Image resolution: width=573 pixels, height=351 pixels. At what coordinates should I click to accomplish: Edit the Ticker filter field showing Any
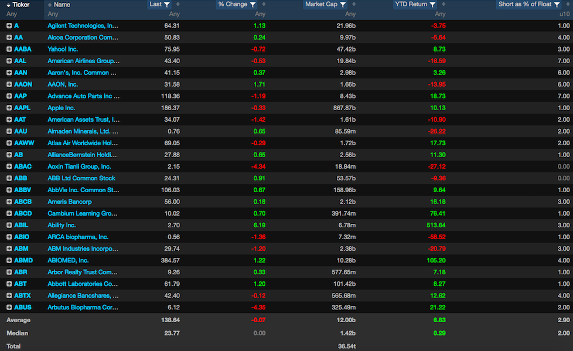tap(22, 14)
